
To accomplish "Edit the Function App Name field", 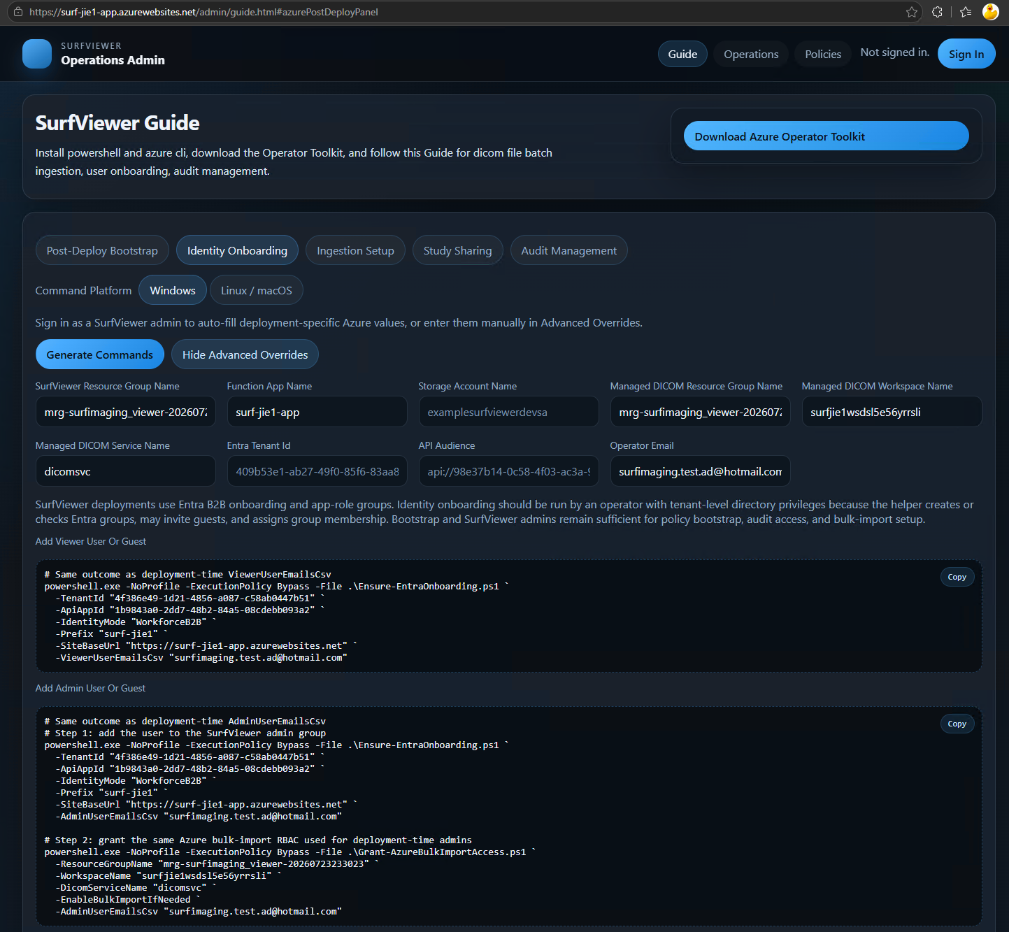I will [317, 412].
